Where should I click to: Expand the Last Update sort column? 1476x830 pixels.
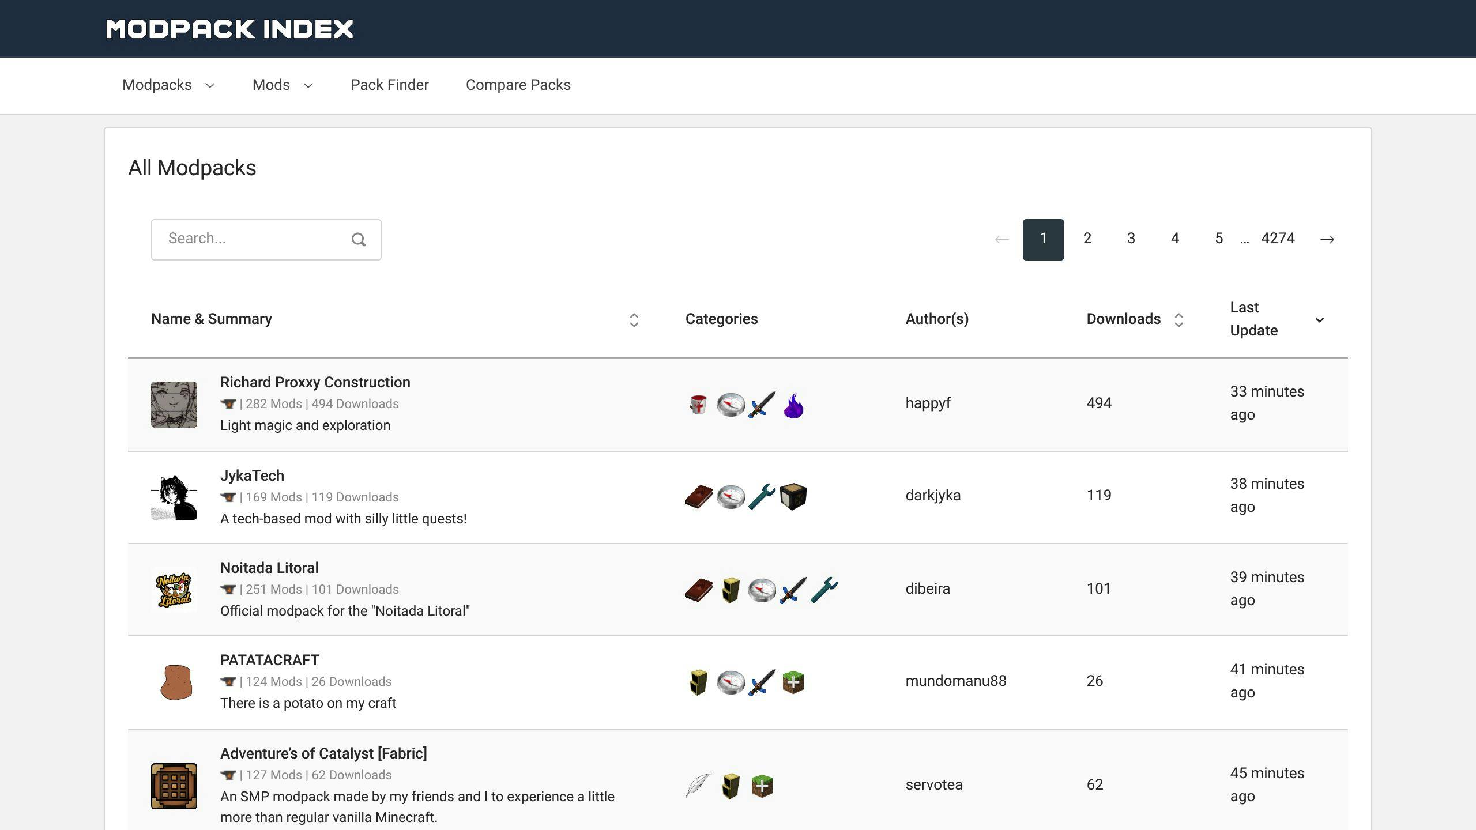(1319, 319)
